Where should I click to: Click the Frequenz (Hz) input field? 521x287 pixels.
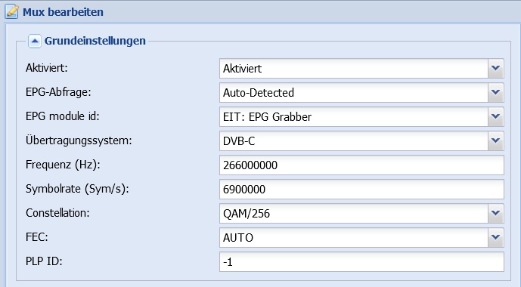click(361, 165)
